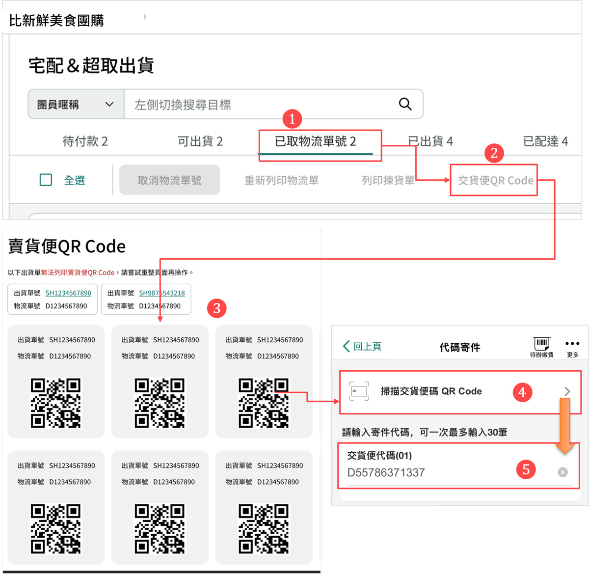
Task: Click the 宅配＆超取出貨 heading
Action: point(91,65)
